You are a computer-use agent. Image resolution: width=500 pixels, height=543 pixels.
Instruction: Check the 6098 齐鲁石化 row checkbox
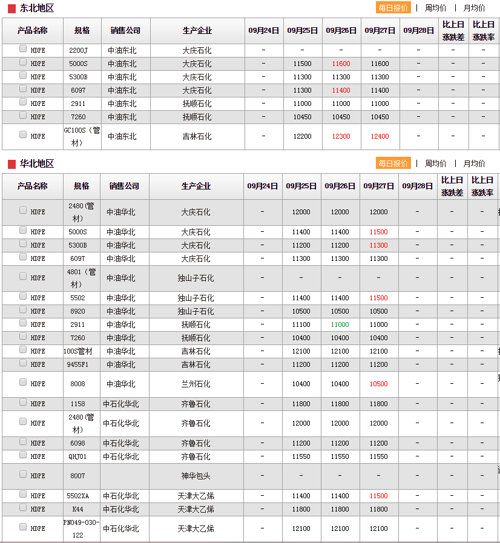pos(23,441)
